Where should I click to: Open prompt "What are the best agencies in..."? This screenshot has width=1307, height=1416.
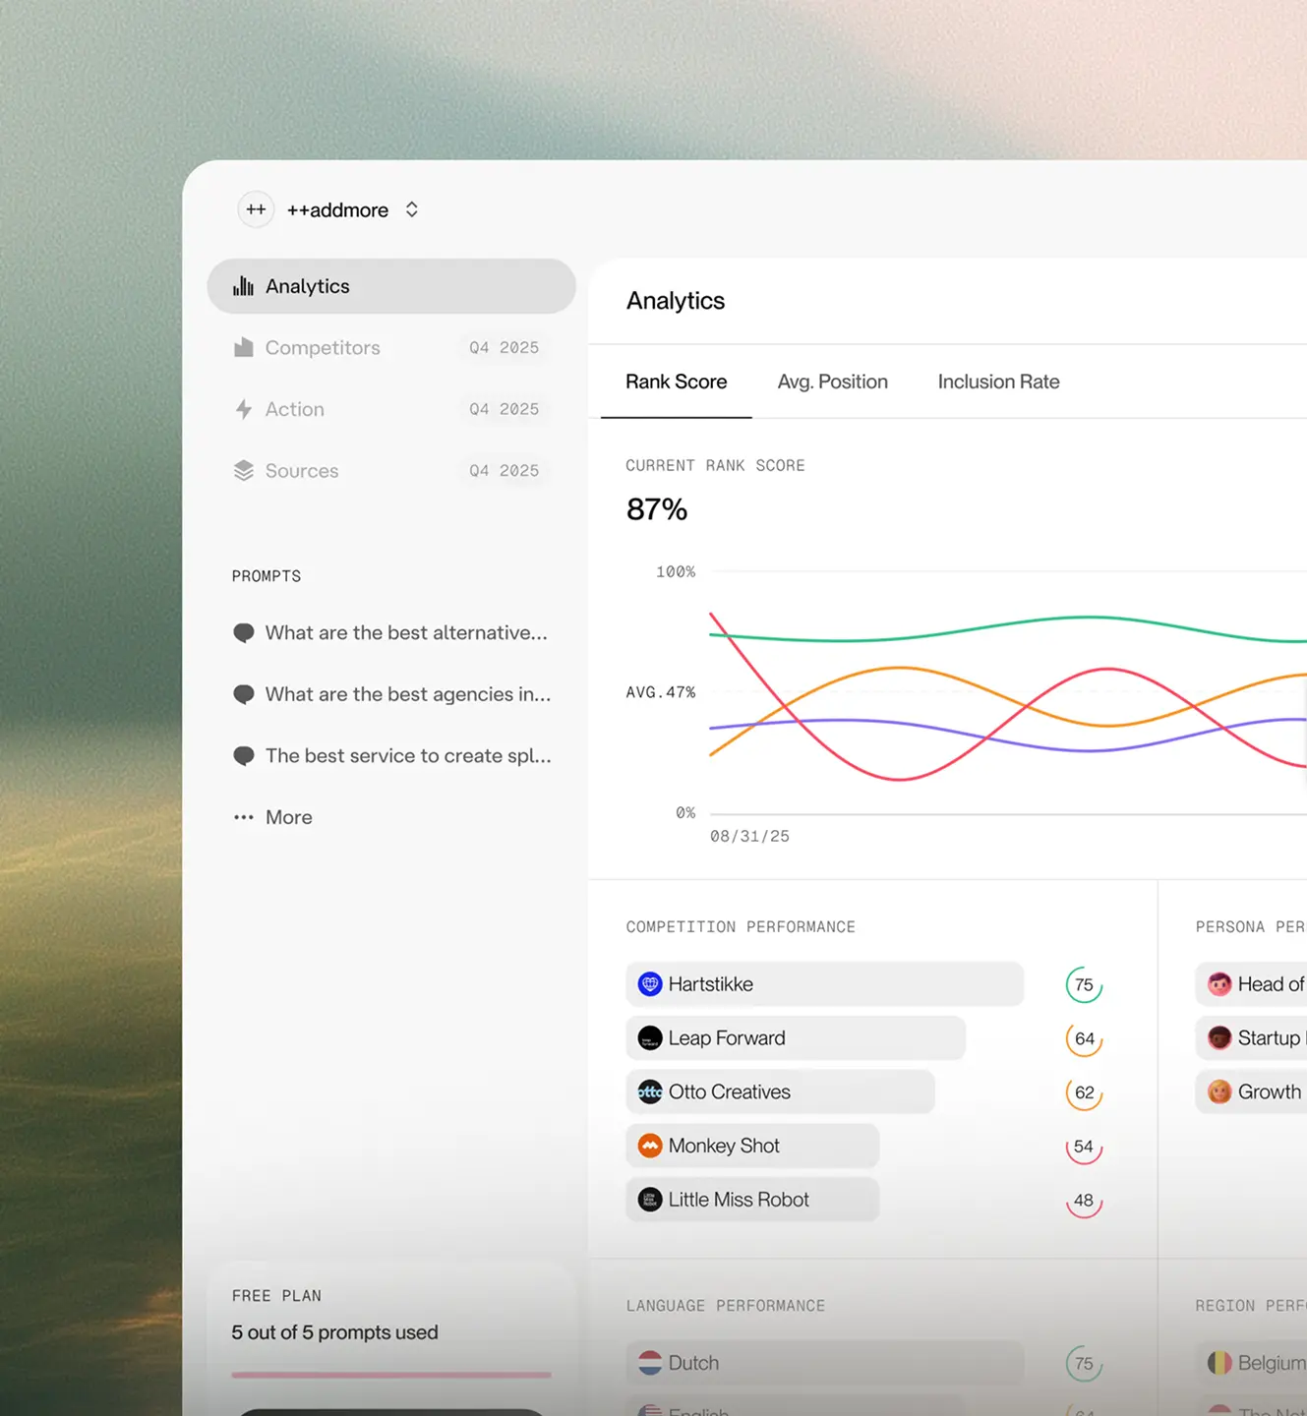pyautogui.click(x=407, y=694)
